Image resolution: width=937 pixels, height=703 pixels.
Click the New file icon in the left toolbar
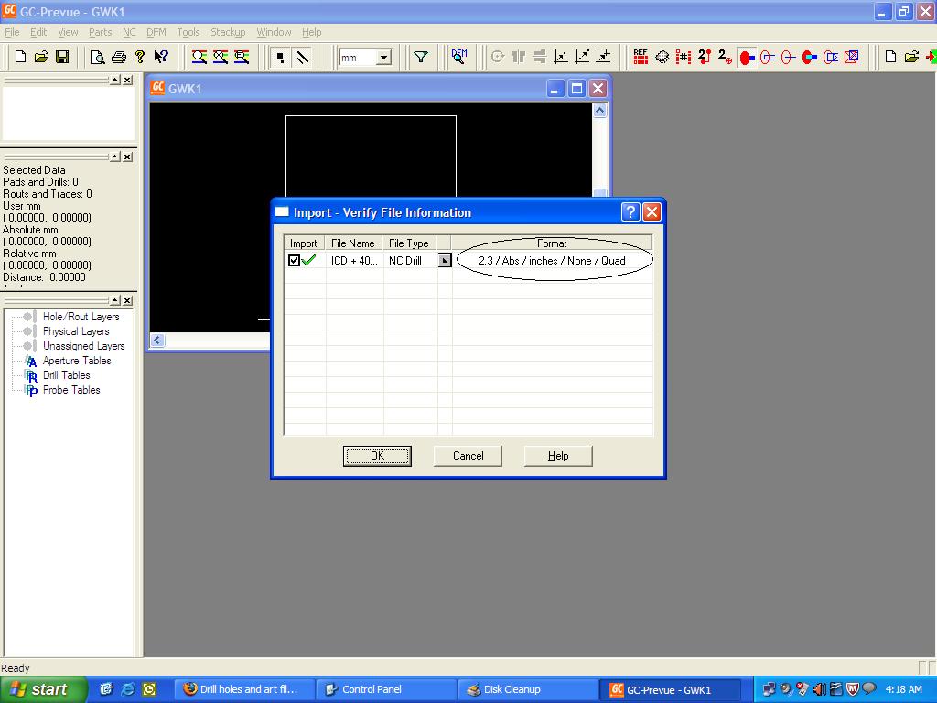20,57
